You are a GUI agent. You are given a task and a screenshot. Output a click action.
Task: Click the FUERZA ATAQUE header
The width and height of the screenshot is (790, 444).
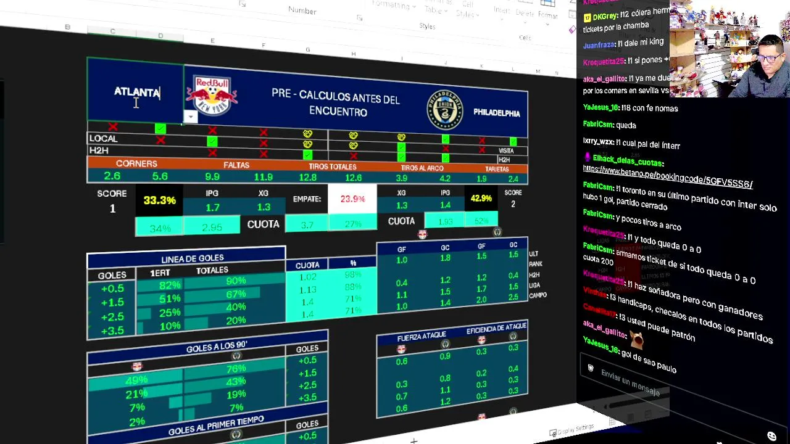422,336
